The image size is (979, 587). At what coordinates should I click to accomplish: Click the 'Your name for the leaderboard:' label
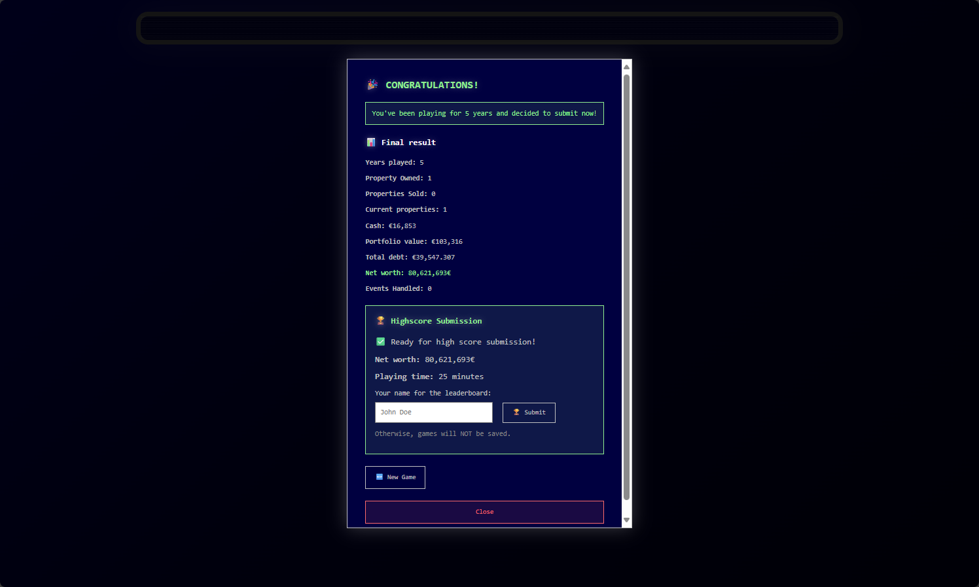433,394
